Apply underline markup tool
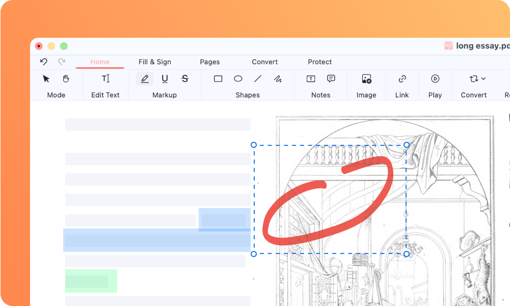The width and height of the screenshot is (510, 306). 165,79
